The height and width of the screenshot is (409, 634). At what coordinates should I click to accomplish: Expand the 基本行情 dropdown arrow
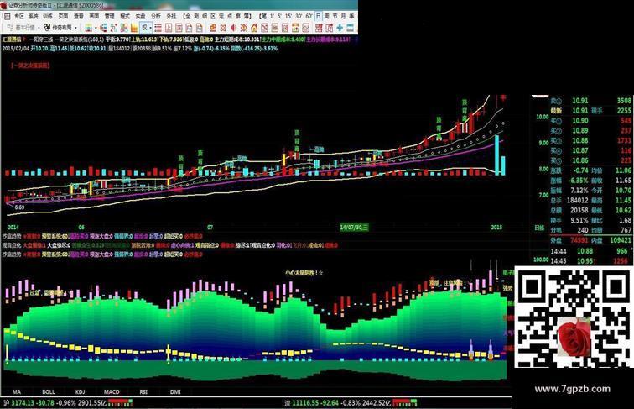[39, 28]
